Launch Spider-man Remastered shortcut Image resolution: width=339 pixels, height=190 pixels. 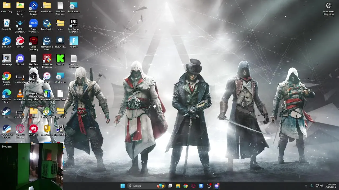point(47,61)
